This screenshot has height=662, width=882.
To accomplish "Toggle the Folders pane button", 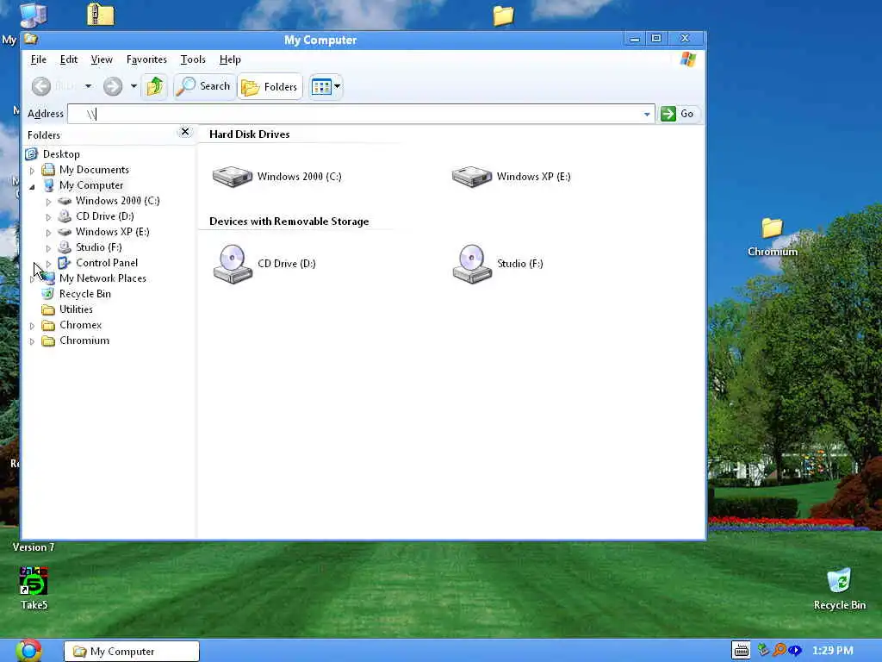I will point(270,87).
